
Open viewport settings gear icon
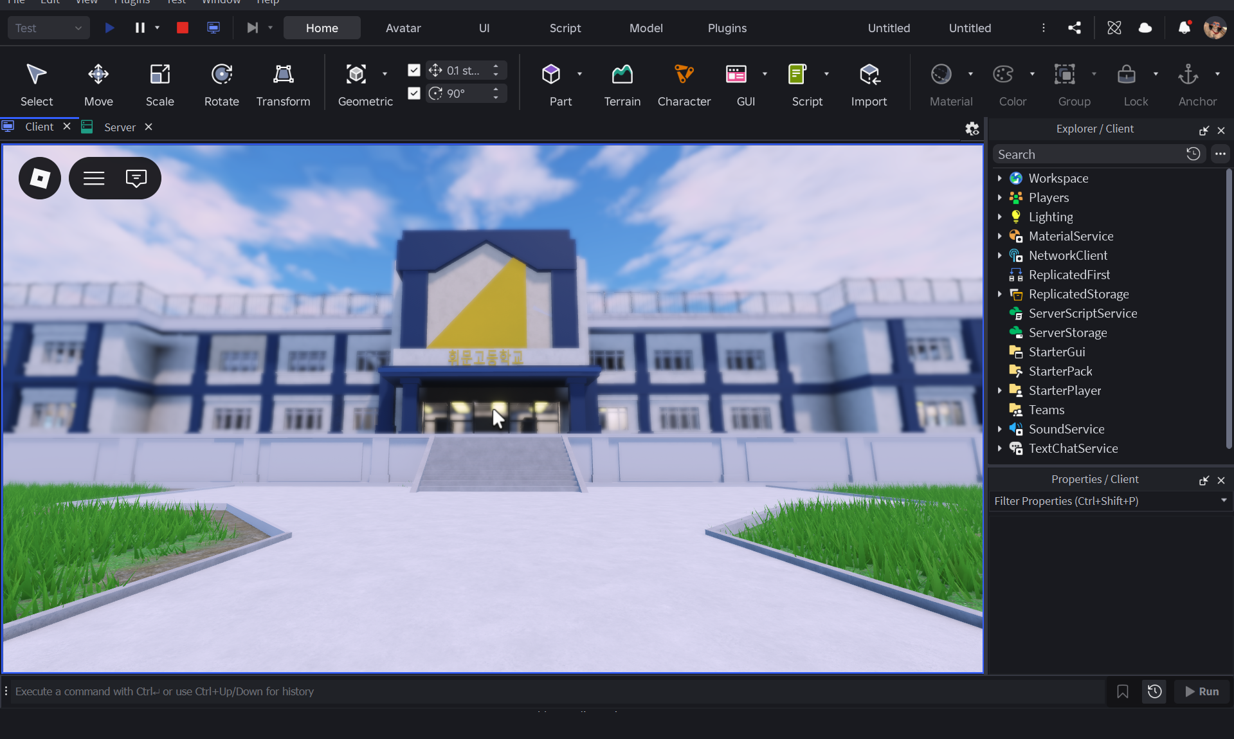coord(972,129)
